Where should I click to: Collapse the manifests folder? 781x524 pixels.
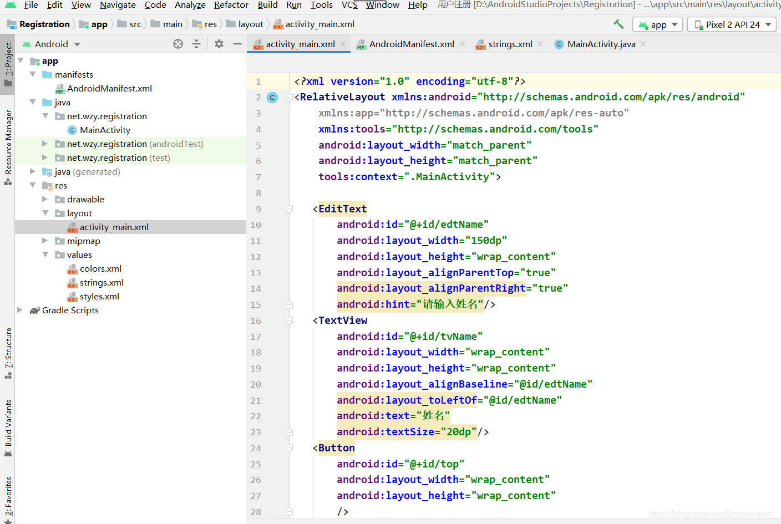[x=33, y=74]
